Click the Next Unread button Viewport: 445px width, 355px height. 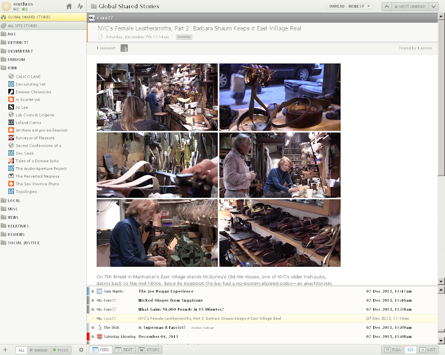click(x=410, y=7)
